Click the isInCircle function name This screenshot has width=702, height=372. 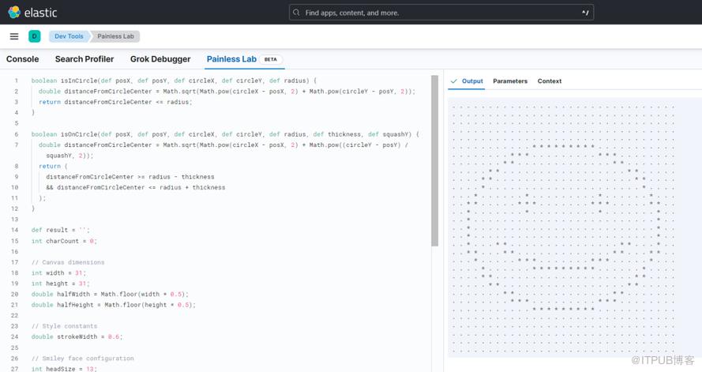point(79,81)
